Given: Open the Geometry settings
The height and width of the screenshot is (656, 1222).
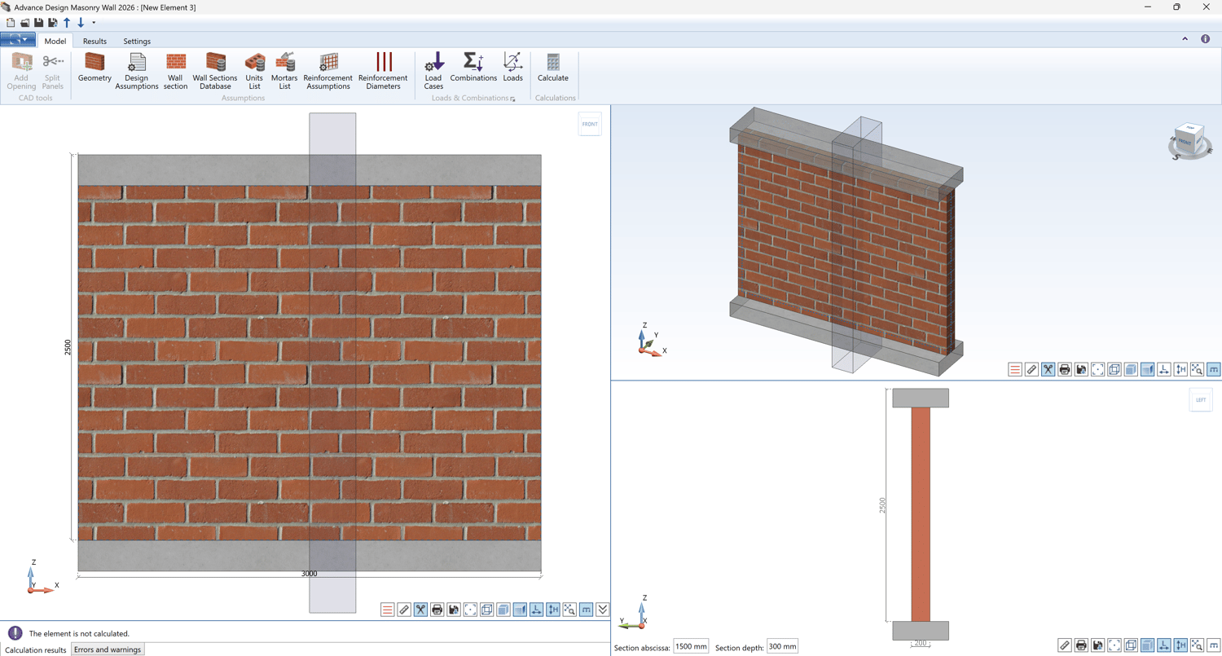Looking at the screenshot, I should pyautogui.click(x=95, y=68).
